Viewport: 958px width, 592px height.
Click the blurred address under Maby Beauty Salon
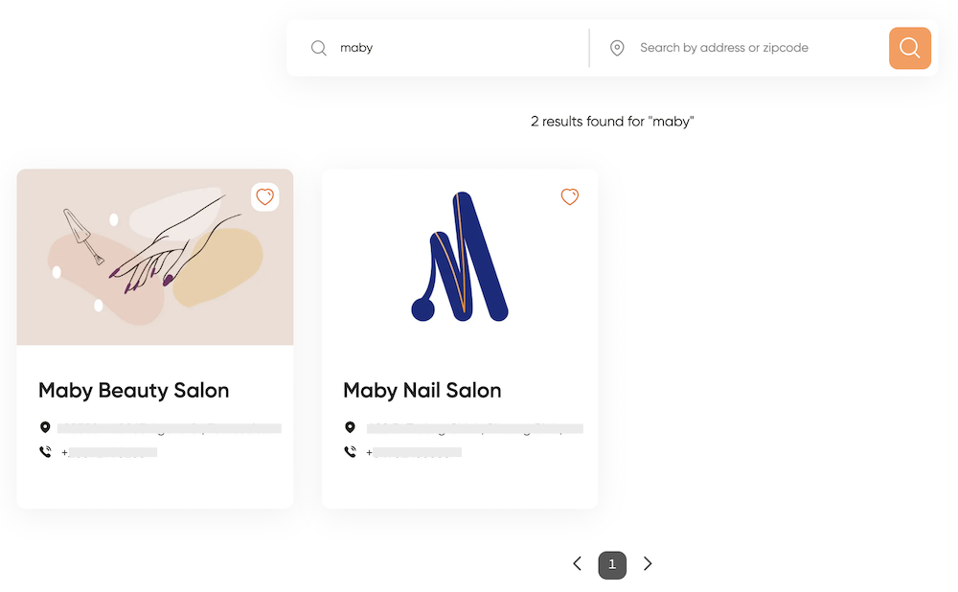[170, 428]
